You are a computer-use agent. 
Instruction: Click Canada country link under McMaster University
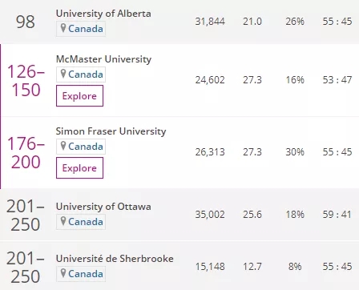coord(86,75)
